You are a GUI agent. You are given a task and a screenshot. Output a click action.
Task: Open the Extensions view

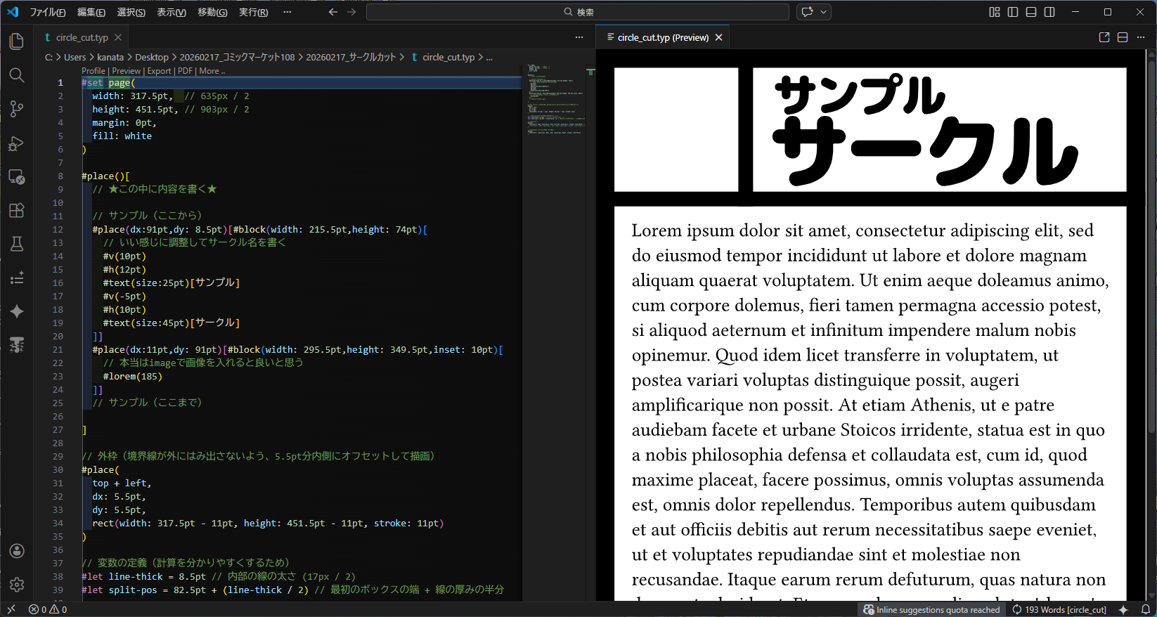(17, 210)
